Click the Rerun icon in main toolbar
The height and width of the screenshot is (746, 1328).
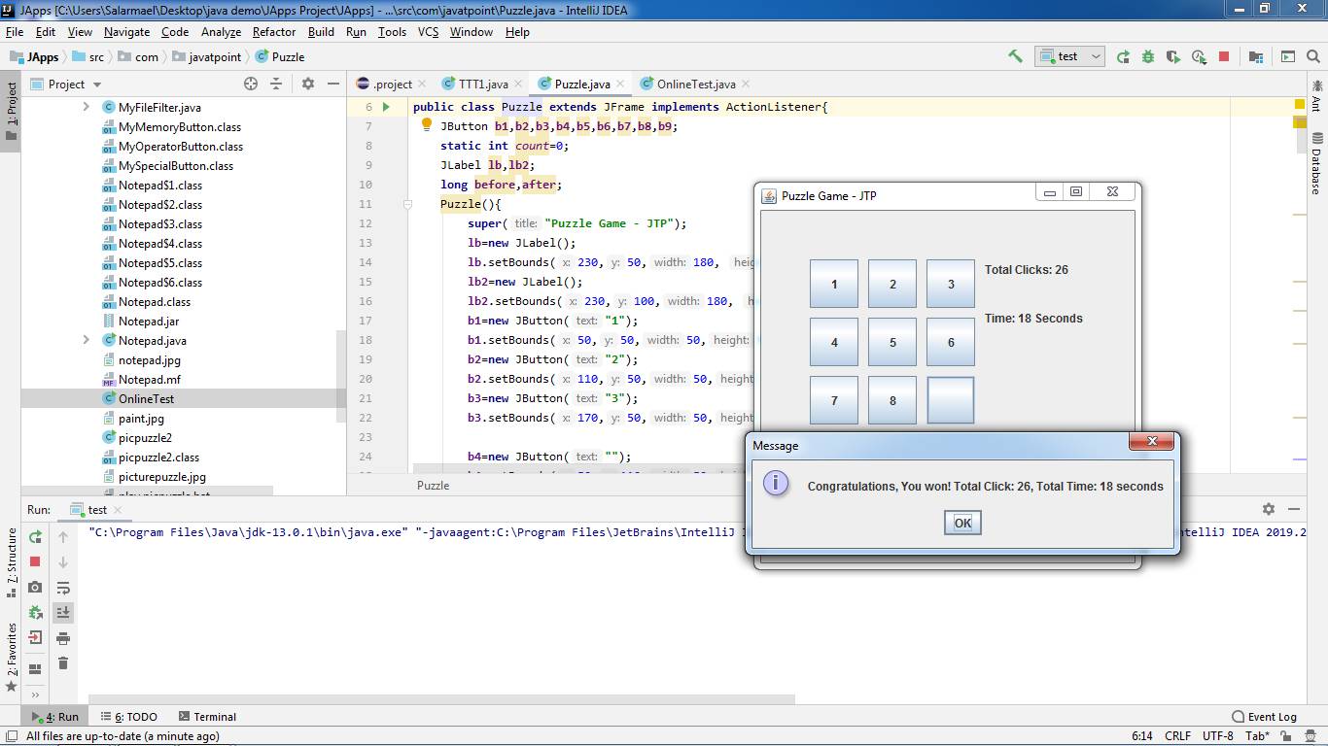coord(1123,56)
